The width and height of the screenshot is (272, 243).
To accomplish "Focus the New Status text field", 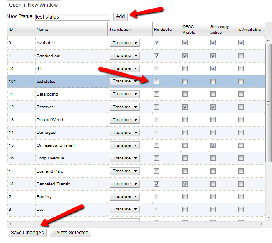I will [72, 17].
